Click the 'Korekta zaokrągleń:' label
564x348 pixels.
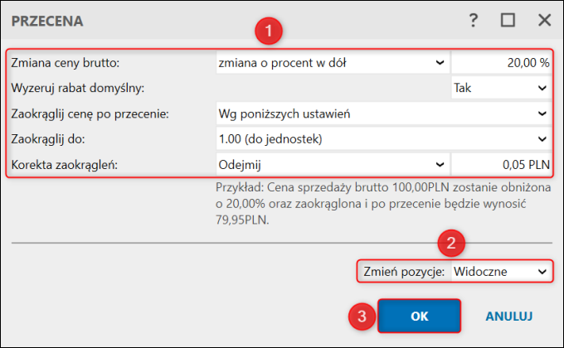coord(66,163)
